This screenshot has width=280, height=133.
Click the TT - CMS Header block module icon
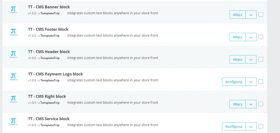13,55
